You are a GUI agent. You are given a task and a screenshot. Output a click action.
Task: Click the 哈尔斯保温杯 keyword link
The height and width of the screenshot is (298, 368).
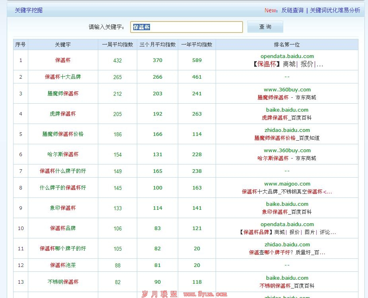click(62, 154)
